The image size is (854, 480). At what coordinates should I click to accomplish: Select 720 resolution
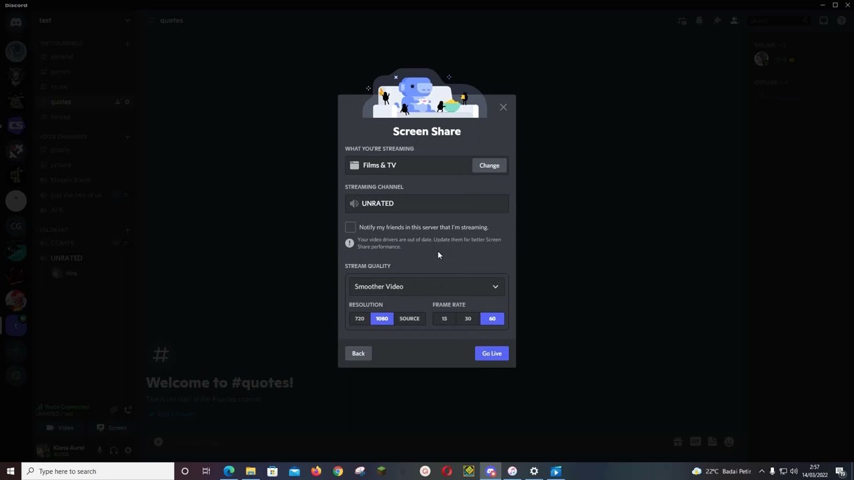tap(360, 318)
